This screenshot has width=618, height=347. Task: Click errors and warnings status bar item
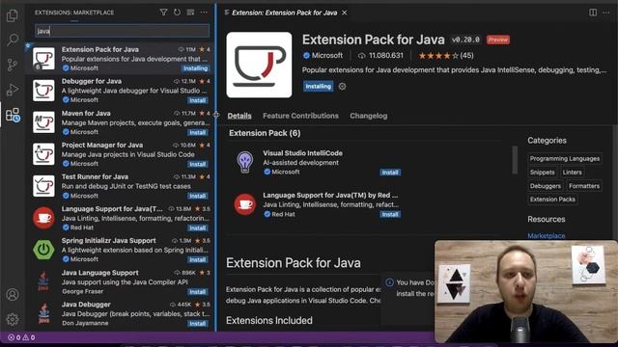click(21, 337)
